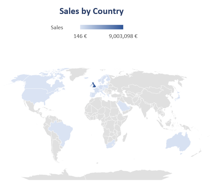216x191 pixels.
Task: Click the Sales legend label
Action: (57, 28)
